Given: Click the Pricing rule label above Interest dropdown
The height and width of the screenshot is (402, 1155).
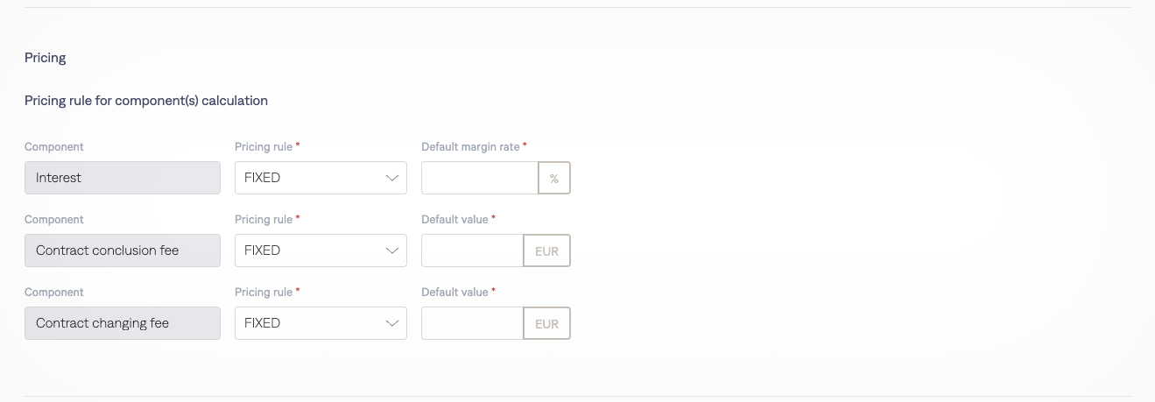Looking at the screenshot, I should pyautogui.click(x=264, y=147).
